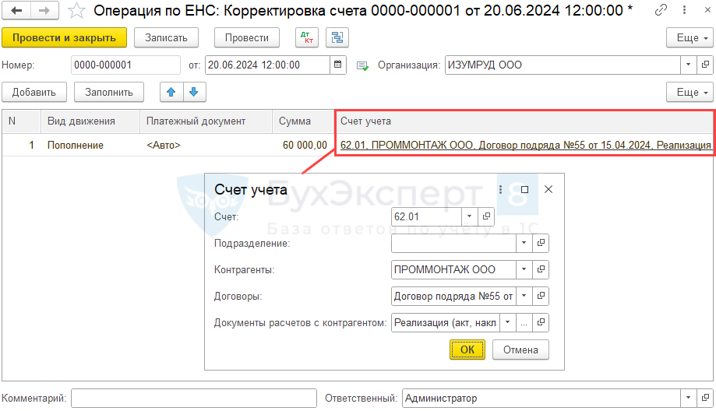Copy the document link using the chain icon
The width and height of the screenshot is (716, 411).
[x=661, y=10]
